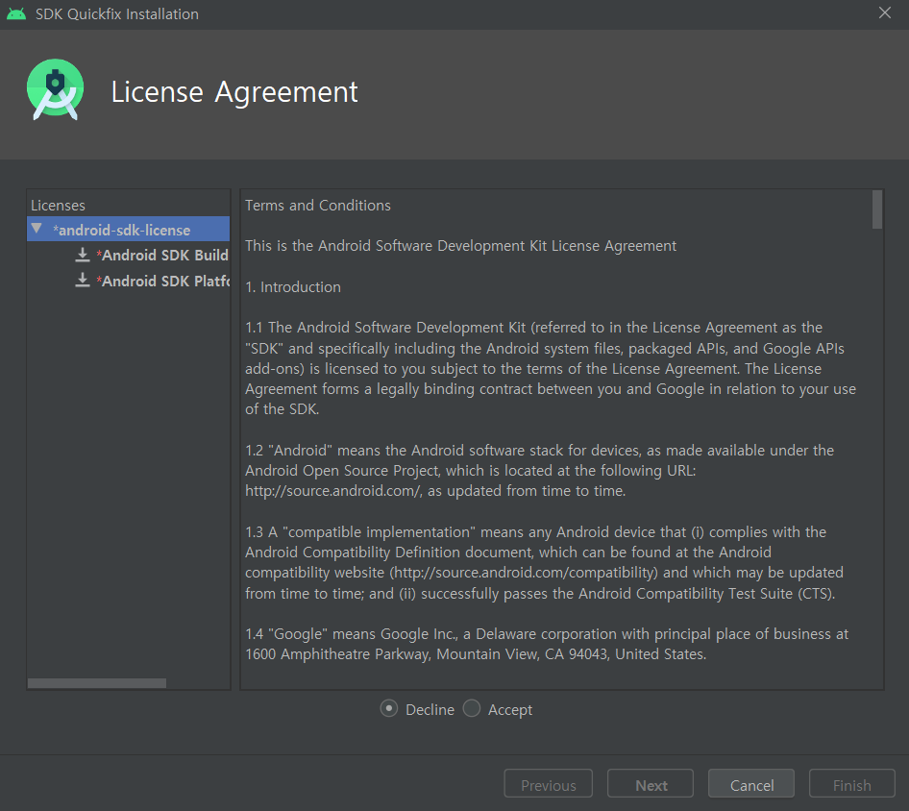Select the Decline radio button
The width and height of the screenshot is (909, 811).
(388, 708)
